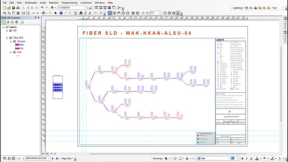Change the line color swatch
This screenshot has width=288, height=162.
tap(272, 158)
